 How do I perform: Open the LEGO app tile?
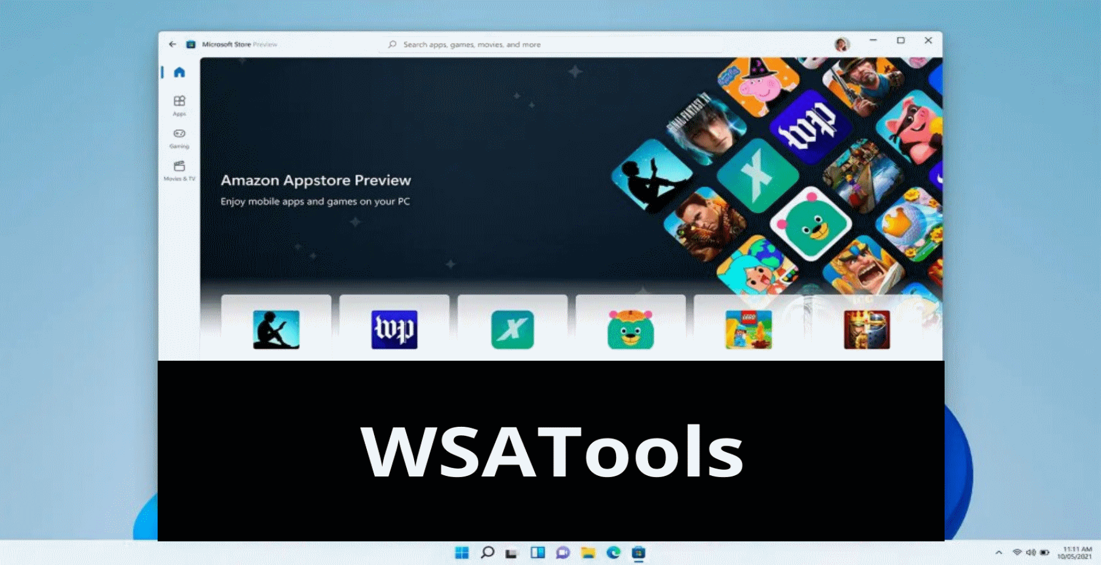click(749, 330)
